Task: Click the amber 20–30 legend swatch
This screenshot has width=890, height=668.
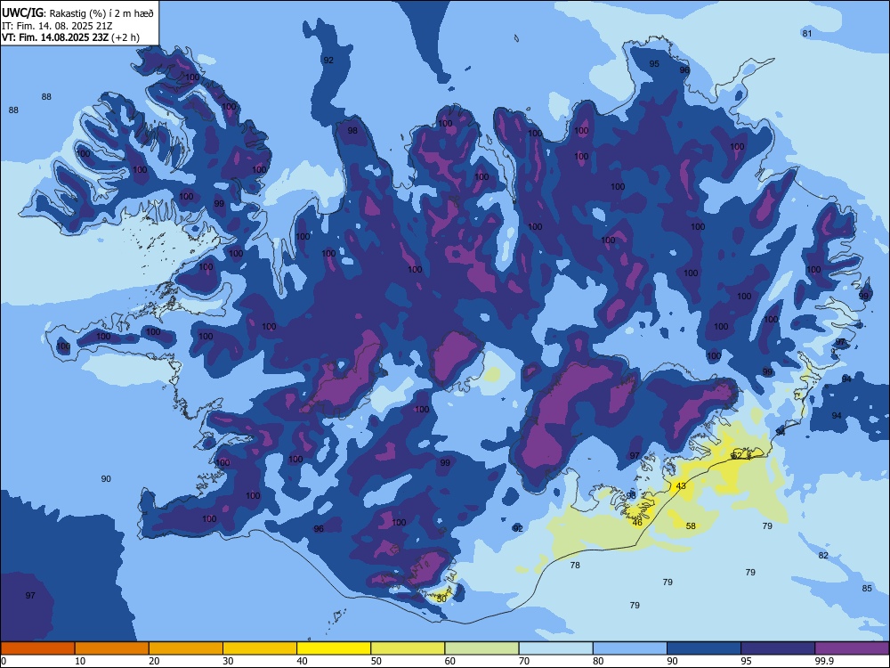Action: [x=186, y=648]
